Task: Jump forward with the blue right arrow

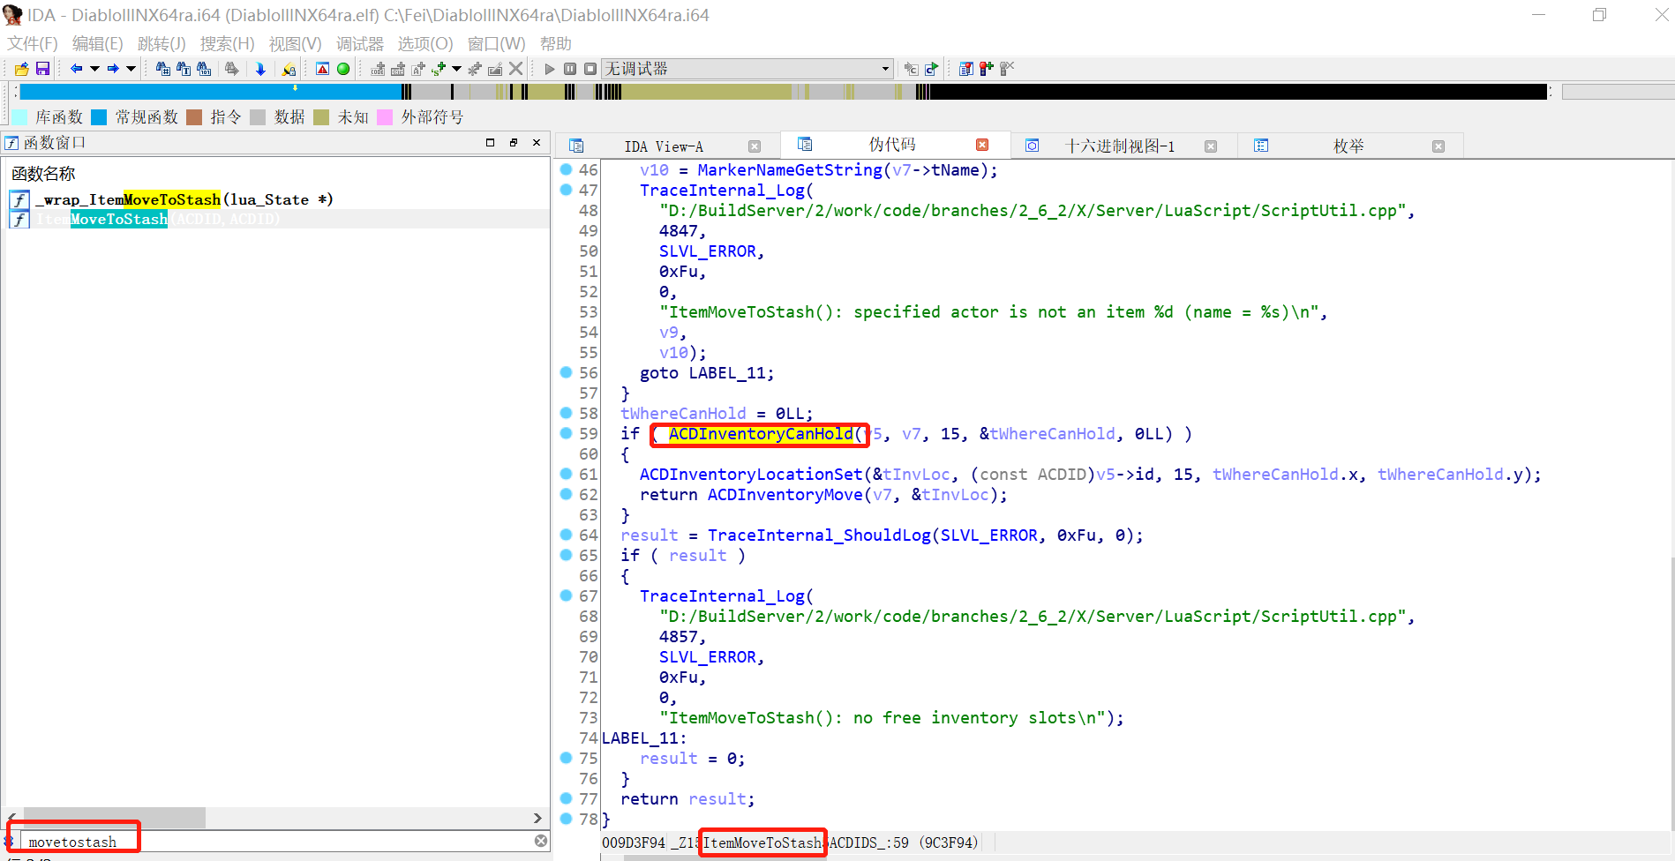Action: tap(113, 69)
